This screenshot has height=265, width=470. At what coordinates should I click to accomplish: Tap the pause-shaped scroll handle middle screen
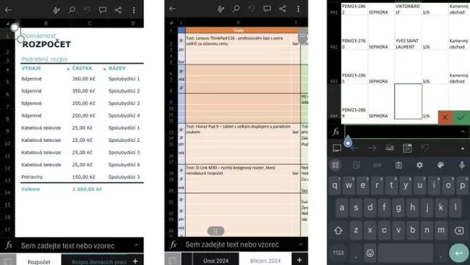pos(215,231)
